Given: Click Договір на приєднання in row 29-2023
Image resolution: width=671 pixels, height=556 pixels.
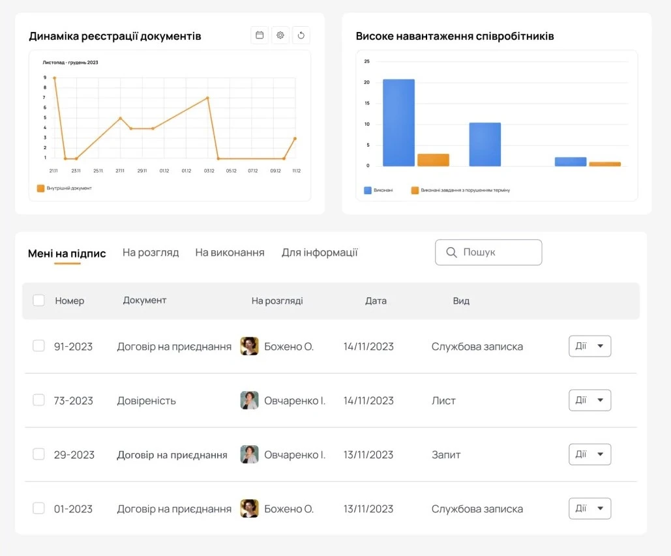Looking at the screenshot, I should pos(172,454).
